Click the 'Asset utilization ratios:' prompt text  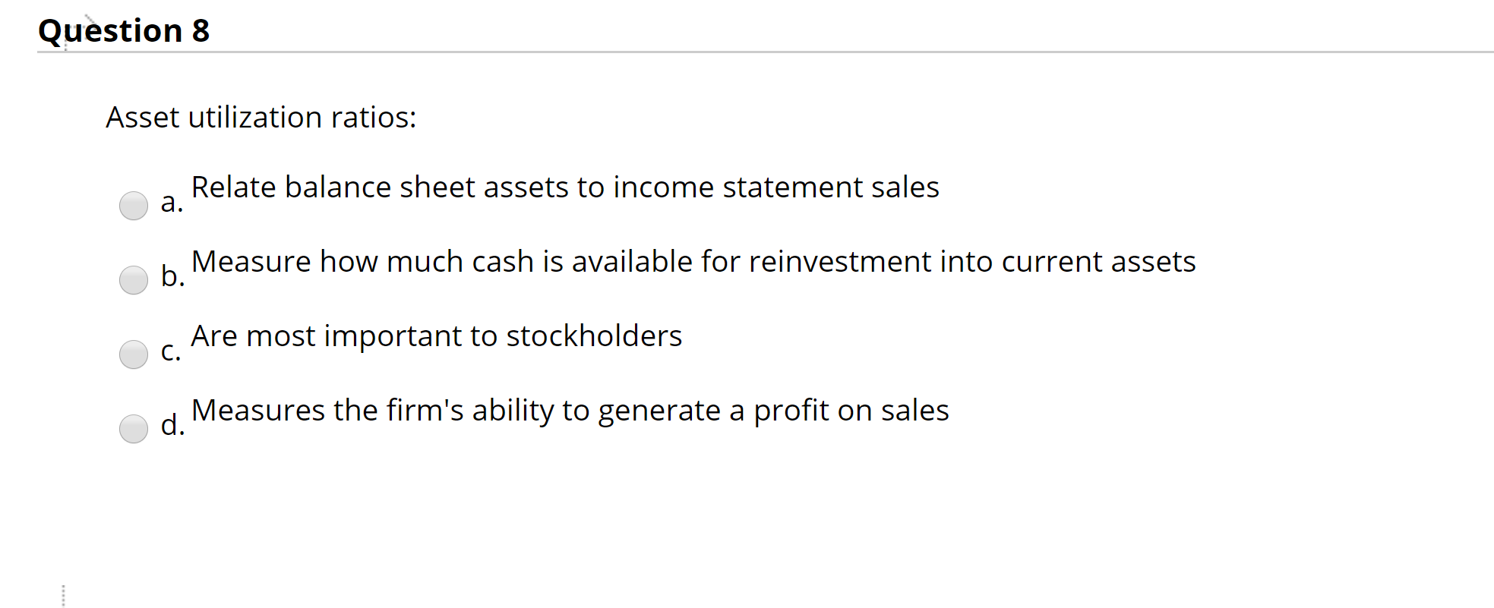click(x=261, y=117)
